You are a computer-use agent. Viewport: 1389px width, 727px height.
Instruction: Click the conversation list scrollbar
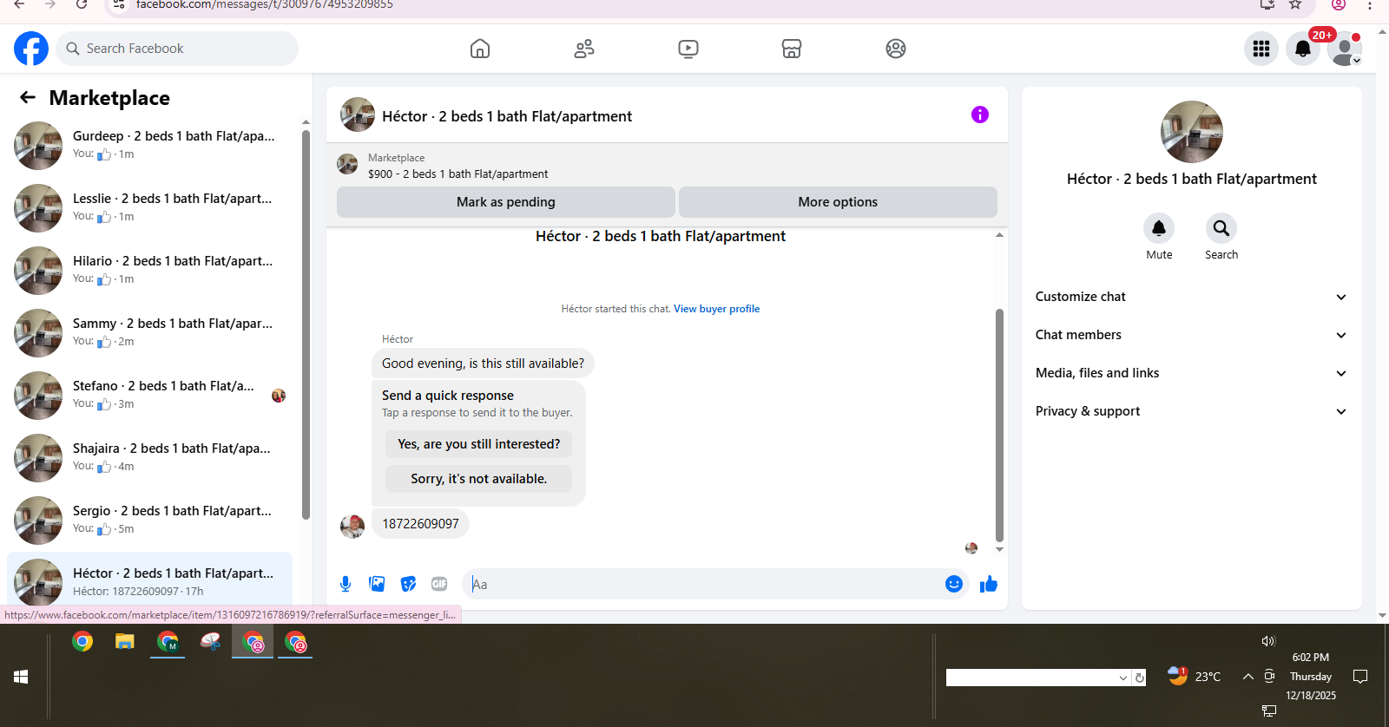click(306, 324)
